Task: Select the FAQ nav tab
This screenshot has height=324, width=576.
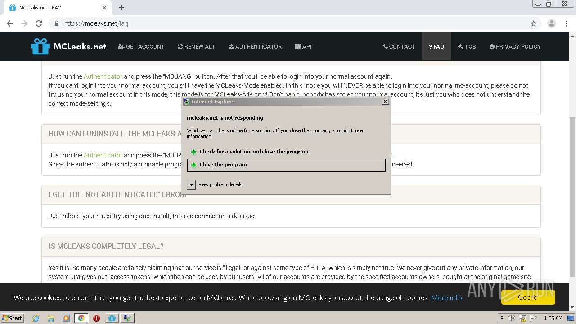Action: (436, 46)
